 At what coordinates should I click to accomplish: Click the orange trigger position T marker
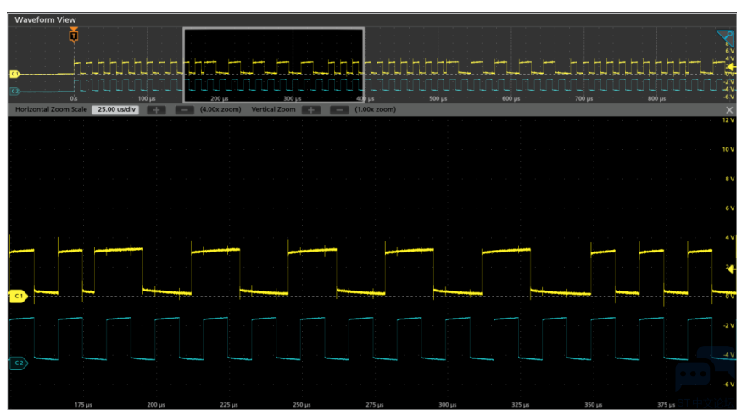(73, 35)
